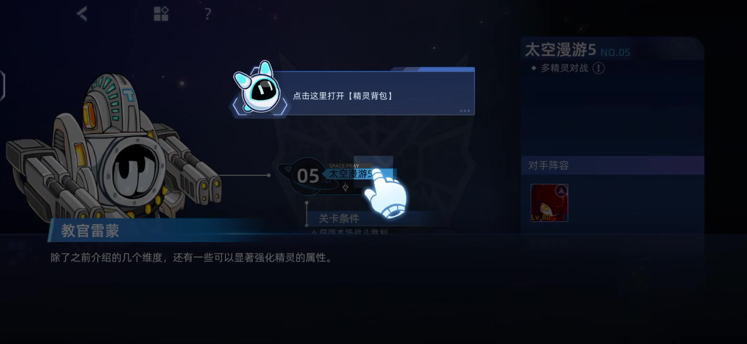The image size is (747, 344).
Task: Click the 太空漫游5 NO.05 panel title
Action: point(577,50)
